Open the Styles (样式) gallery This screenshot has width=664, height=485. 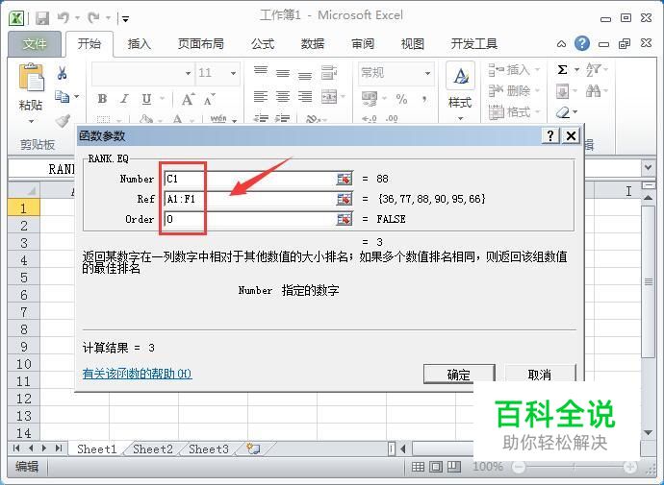460,91
